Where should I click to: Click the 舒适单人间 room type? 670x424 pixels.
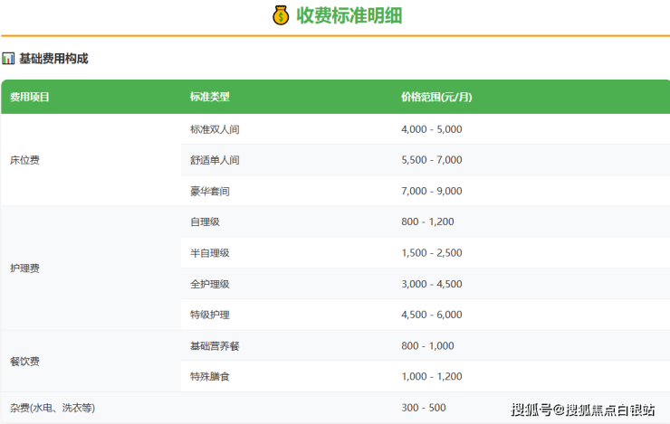tap(215, 160)
